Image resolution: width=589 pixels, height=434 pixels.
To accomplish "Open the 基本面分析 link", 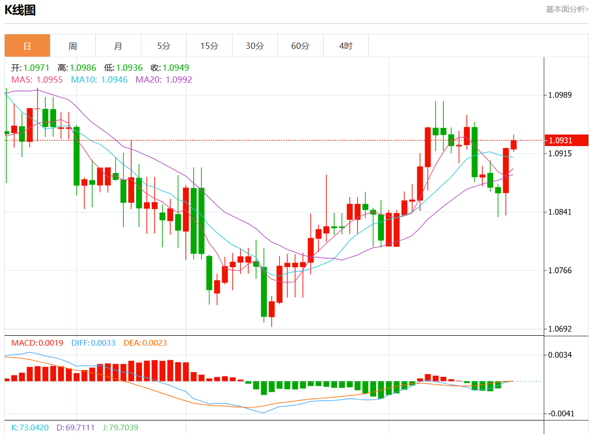I will [567, 9].
